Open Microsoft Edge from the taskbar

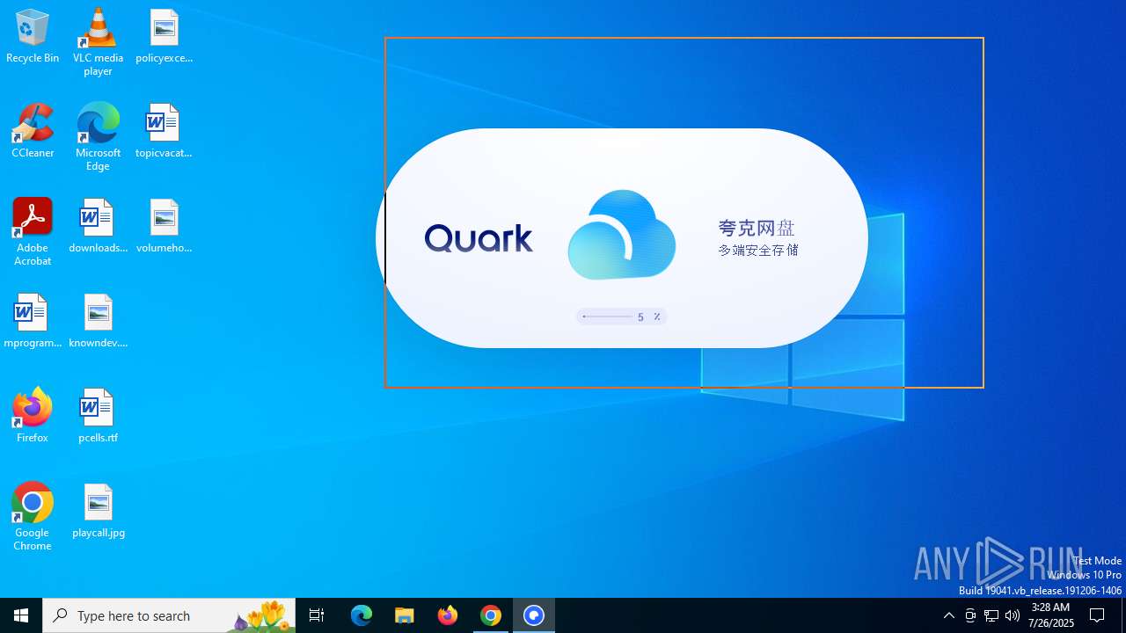(362, 615)
